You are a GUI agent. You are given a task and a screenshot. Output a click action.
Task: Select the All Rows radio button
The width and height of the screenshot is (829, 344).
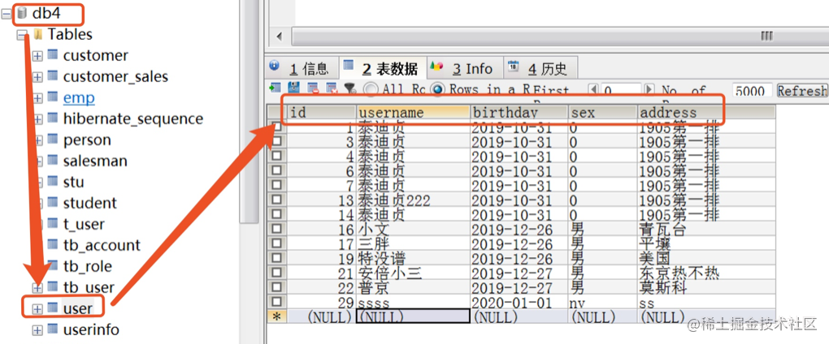coord(371,89)
